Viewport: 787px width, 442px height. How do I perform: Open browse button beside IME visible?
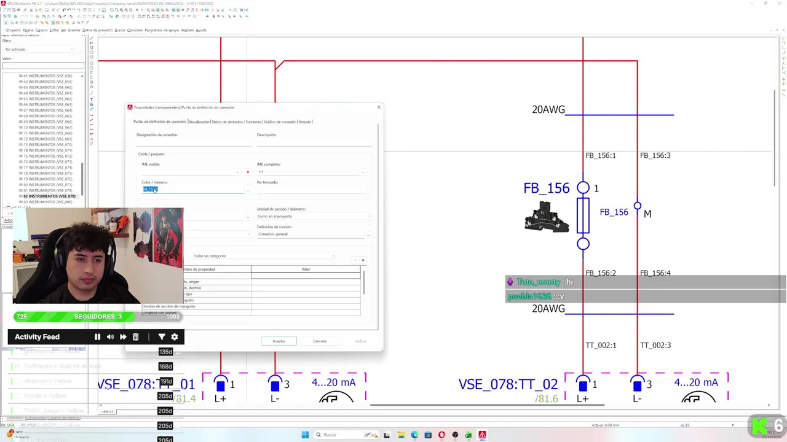pos(238,172)
